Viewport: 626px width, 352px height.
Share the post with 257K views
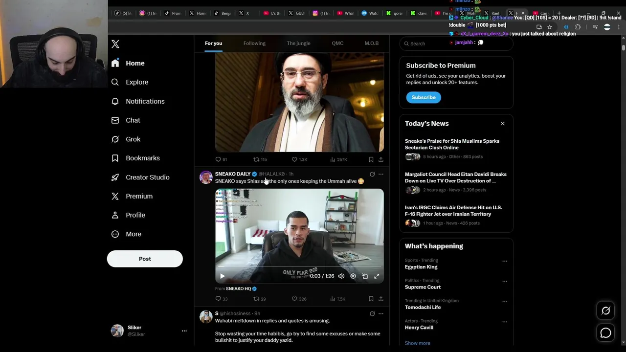pos(381,159)
